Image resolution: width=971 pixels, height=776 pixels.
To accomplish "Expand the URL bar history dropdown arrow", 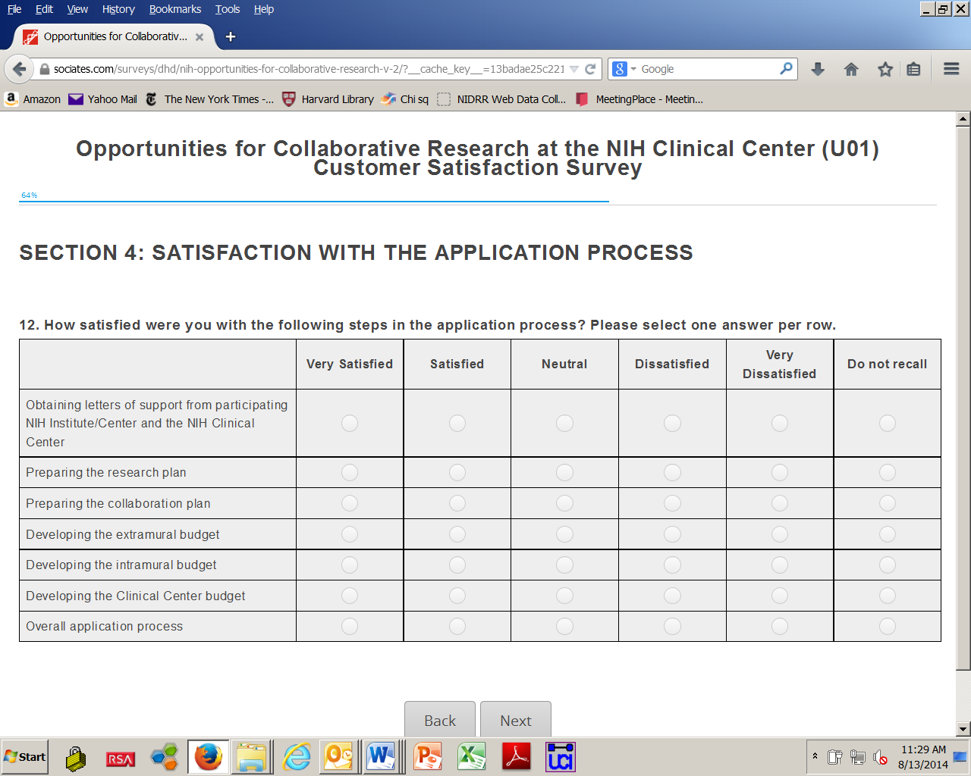I will [574, 69].
